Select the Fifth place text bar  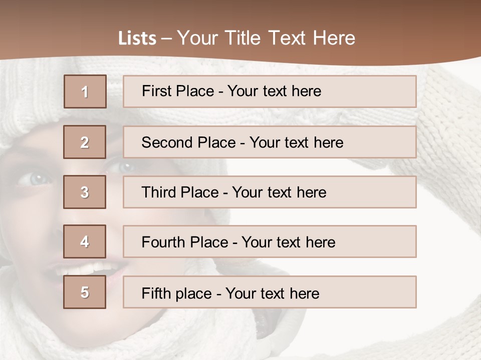270,292
